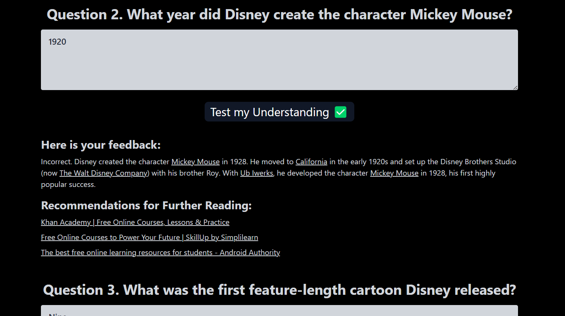Screen dimensions: 565x316
Task: Open the California link in the feedback
Action: tap(311, 162)
